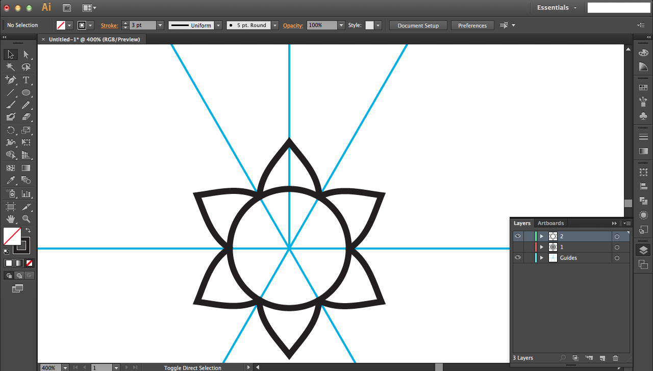Activate the Column Graph tool
This screenshot has width=653, height=371.
[26, 194]
